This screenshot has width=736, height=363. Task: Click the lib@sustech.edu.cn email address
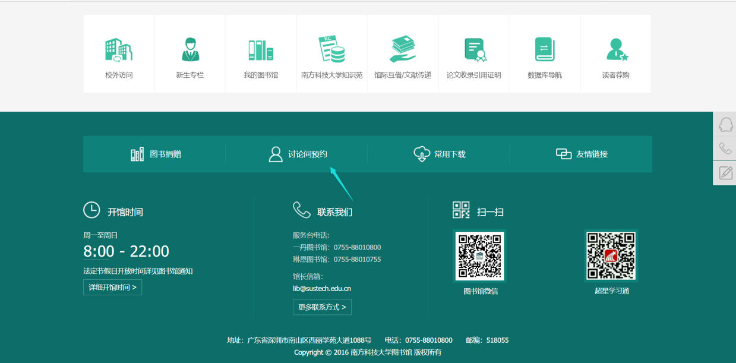click(x=322, y=289)
